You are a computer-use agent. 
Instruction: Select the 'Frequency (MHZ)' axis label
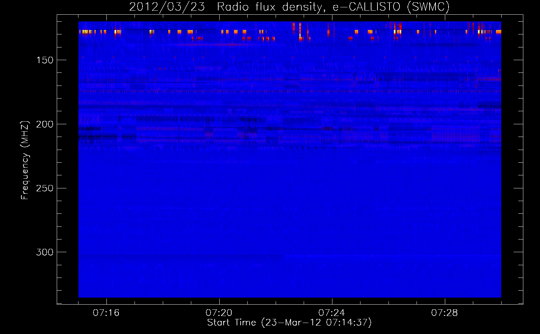pos(25,160)
